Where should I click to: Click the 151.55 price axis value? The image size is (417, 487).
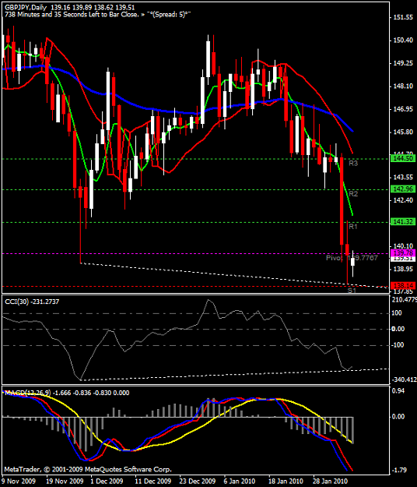pyautogui.click(x=403, y=17)
